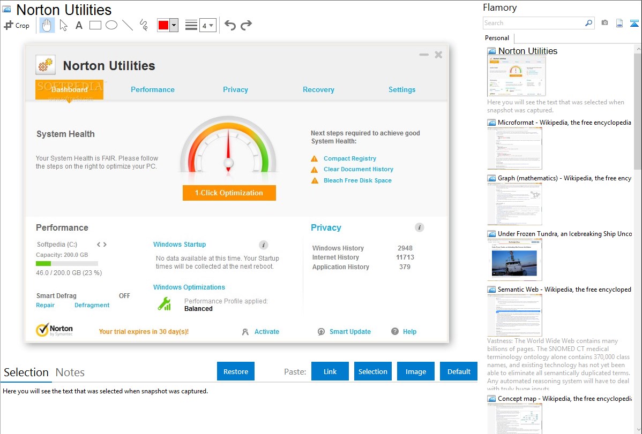Click the Norton Utilities gear logo icon
Image resolution: width=642 pixels, height=434 pixels.
pos(46,65)
